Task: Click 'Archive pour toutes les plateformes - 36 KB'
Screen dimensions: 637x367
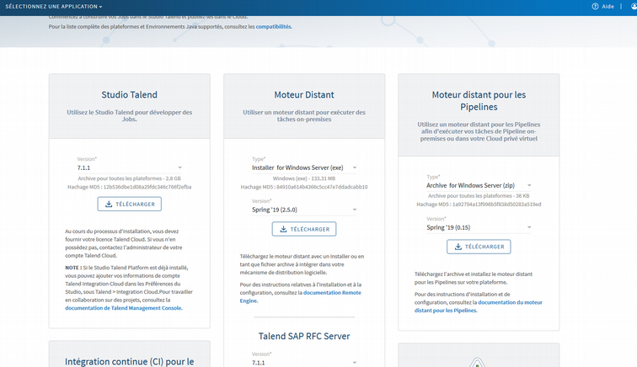Action: (x=479, y=196)
